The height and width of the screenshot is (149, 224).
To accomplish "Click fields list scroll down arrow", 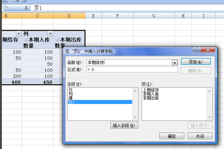I will coord(135,117).
